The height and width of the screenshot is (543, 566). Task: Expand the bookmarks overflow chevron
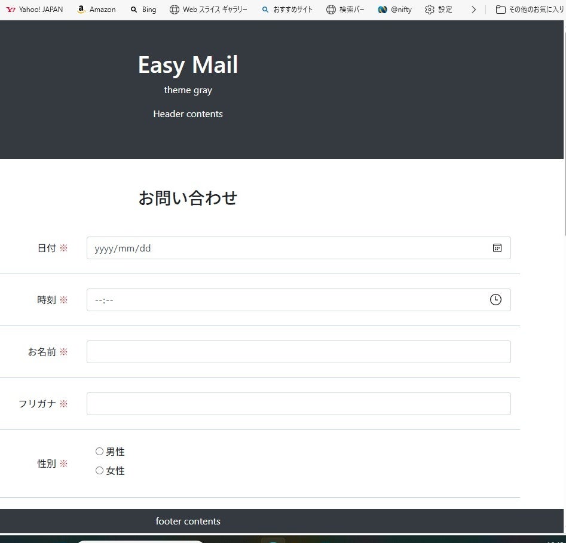[473, 10]
